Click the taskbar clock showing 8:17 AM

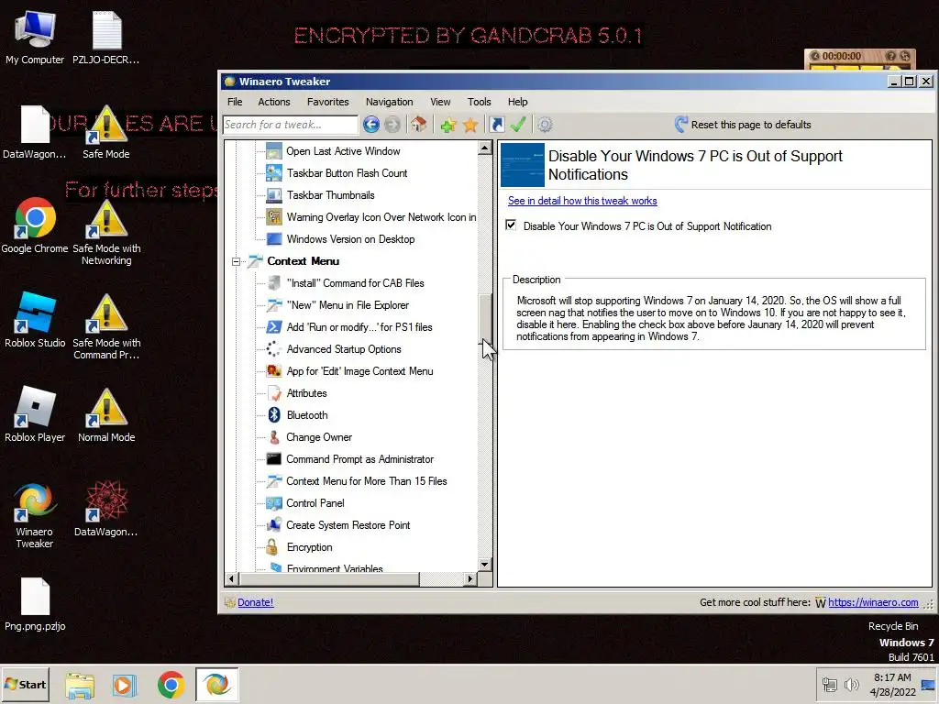[x=892, y=684]
